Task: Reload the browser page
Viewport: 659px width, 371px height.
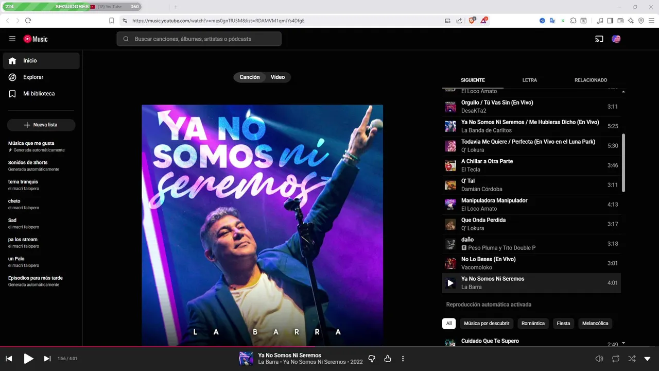Action: 28,21
